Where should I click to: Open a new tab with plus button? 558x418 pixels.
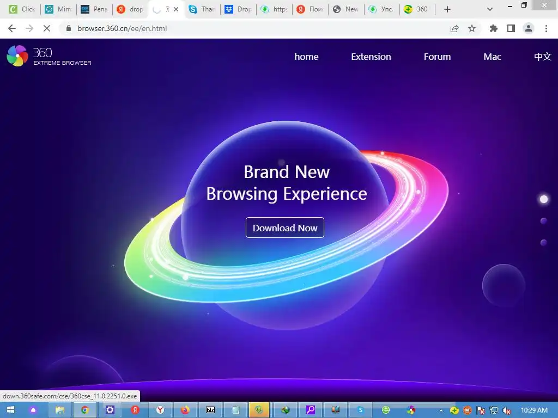coord(447,9)
